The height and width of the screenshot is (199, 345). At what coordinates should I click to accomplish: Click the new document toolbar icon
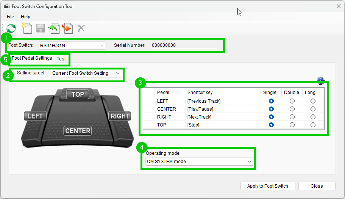pyautogui.click(x=27, y=28)
